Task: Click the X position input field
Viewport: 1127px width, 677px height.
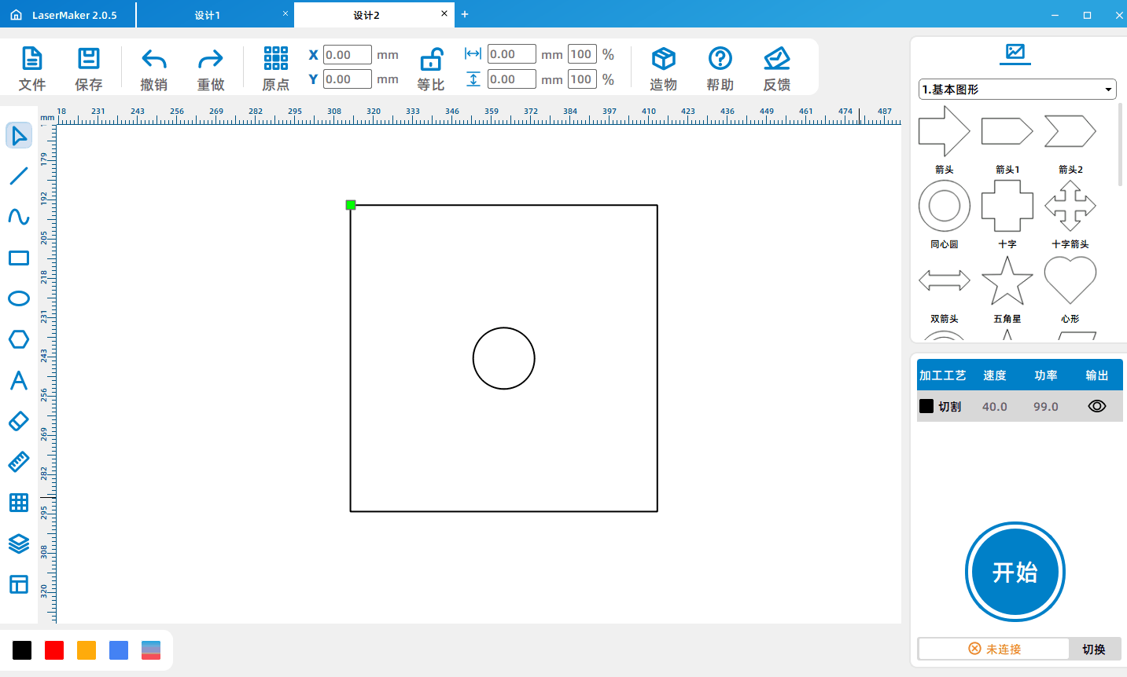Action: [x=348, y=55]
